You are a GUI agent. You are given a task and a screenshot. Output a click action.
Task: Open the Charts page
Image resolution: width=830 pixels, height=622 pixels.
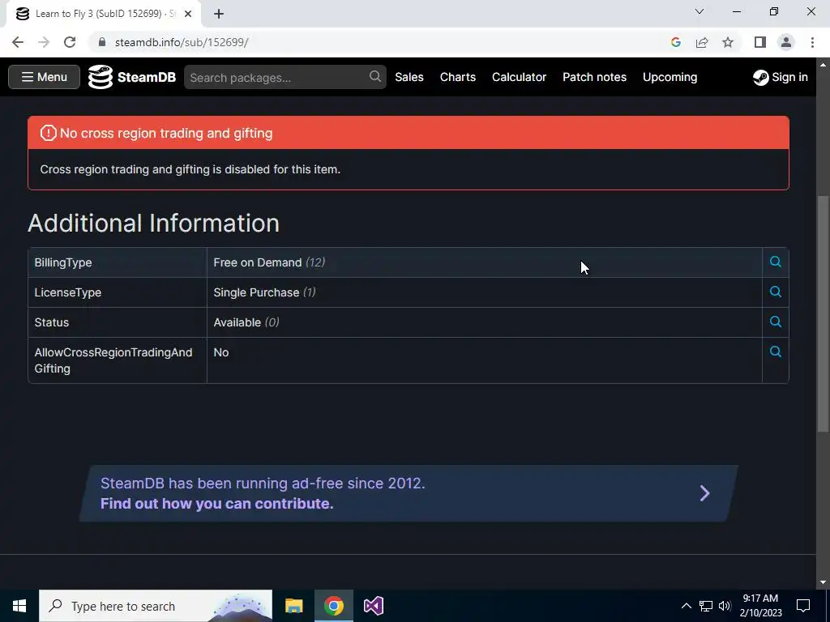pyautogui.click(x=458, y=77)
